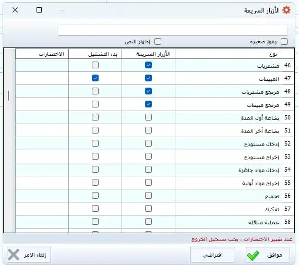Click the gray X icon on إلغاء الامر

point(14,255)
